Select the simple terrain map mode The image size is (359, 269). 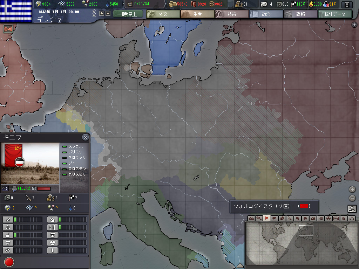click(259, 219)
